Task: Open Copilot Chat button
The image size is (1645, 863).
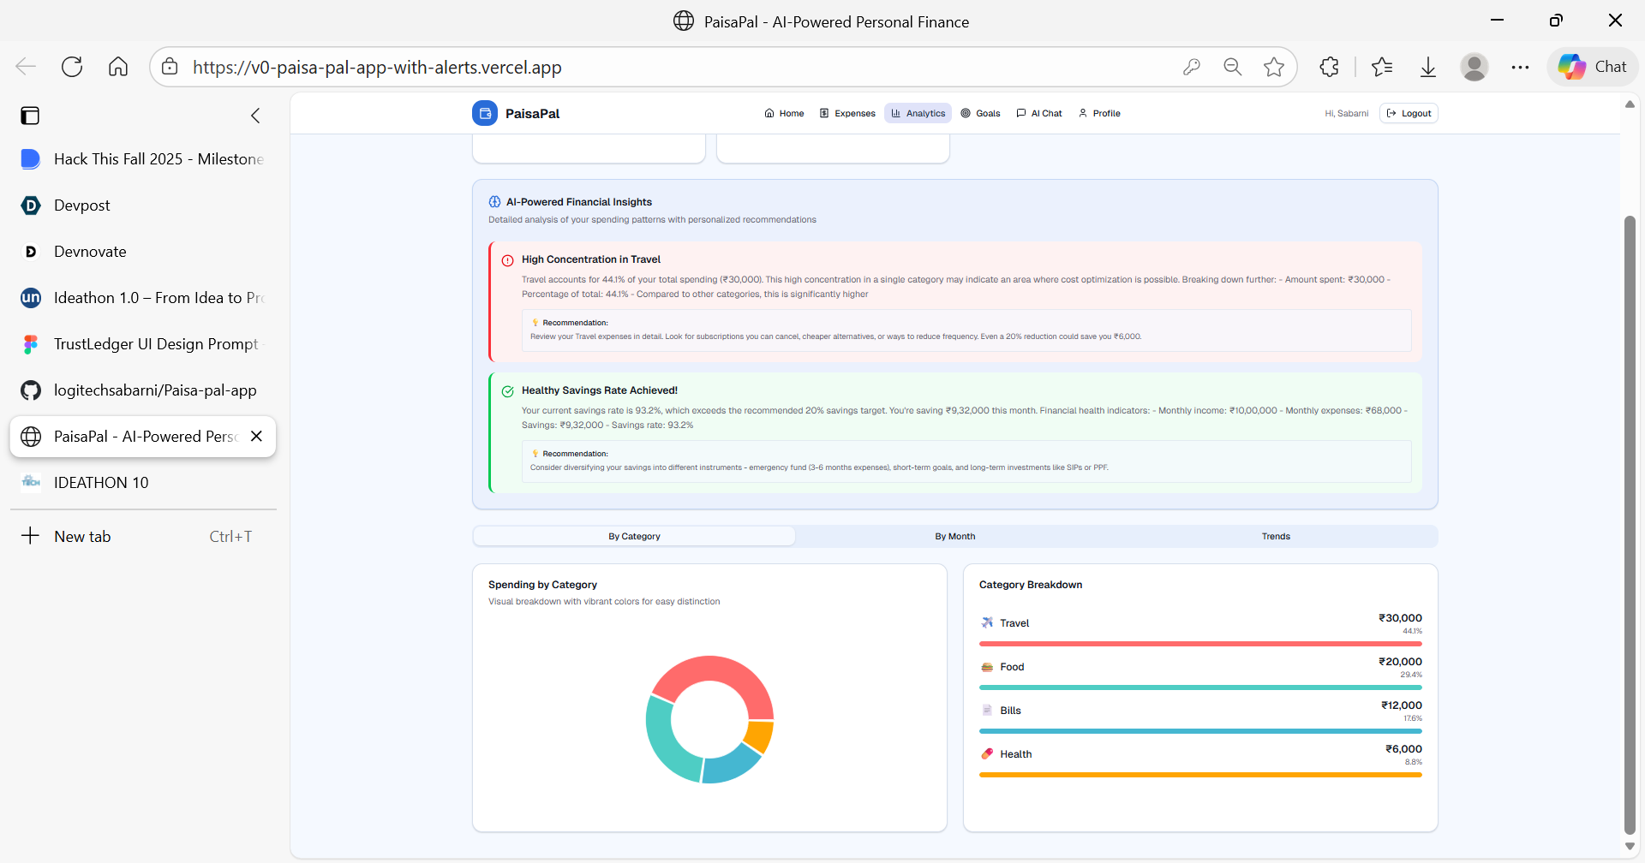Action: click(x=1593, y=67)
